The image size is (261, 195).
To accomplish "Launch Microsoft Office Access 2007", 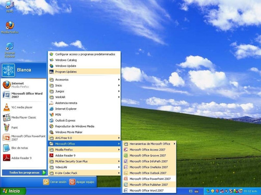I will click(x=149, y=150).
